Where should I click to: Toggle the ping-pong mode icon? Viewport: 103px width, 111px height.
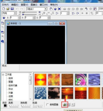click(x=73, y=13)
